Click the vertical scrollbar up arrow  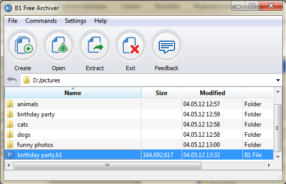click(278, 91)
